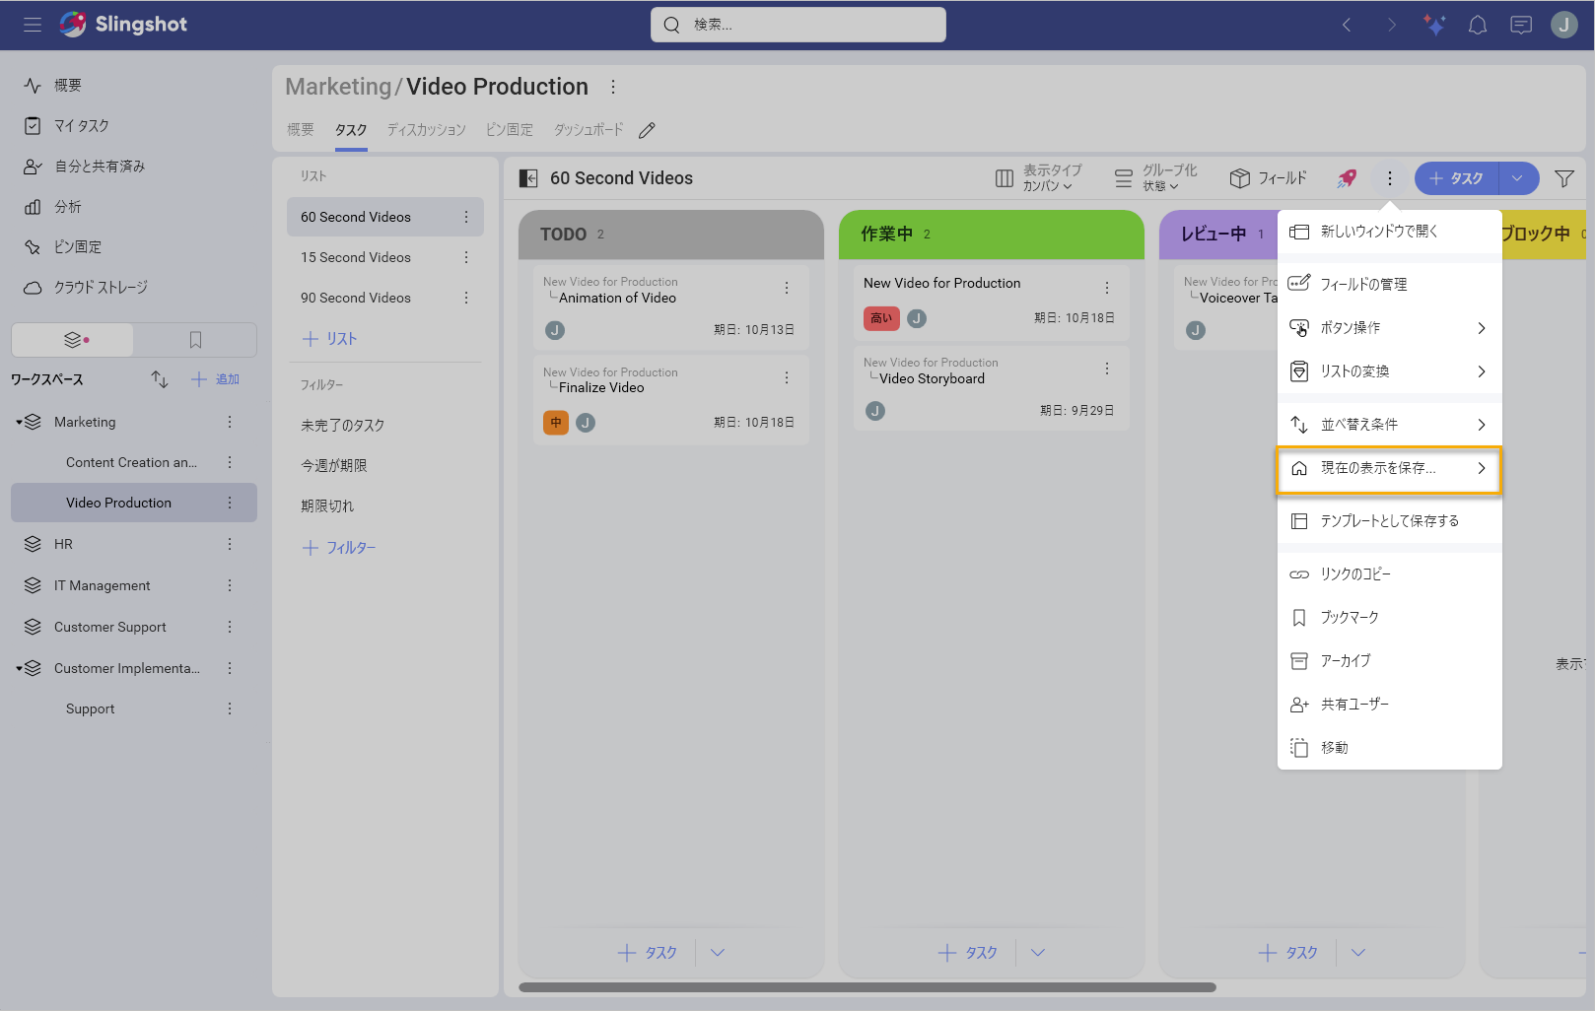Switch to the ディスカッション tab
Screen dimensions: 1595x1011
pos(426,130)
